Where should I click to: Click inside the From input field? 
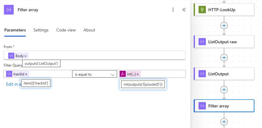[x=106, y=56]
